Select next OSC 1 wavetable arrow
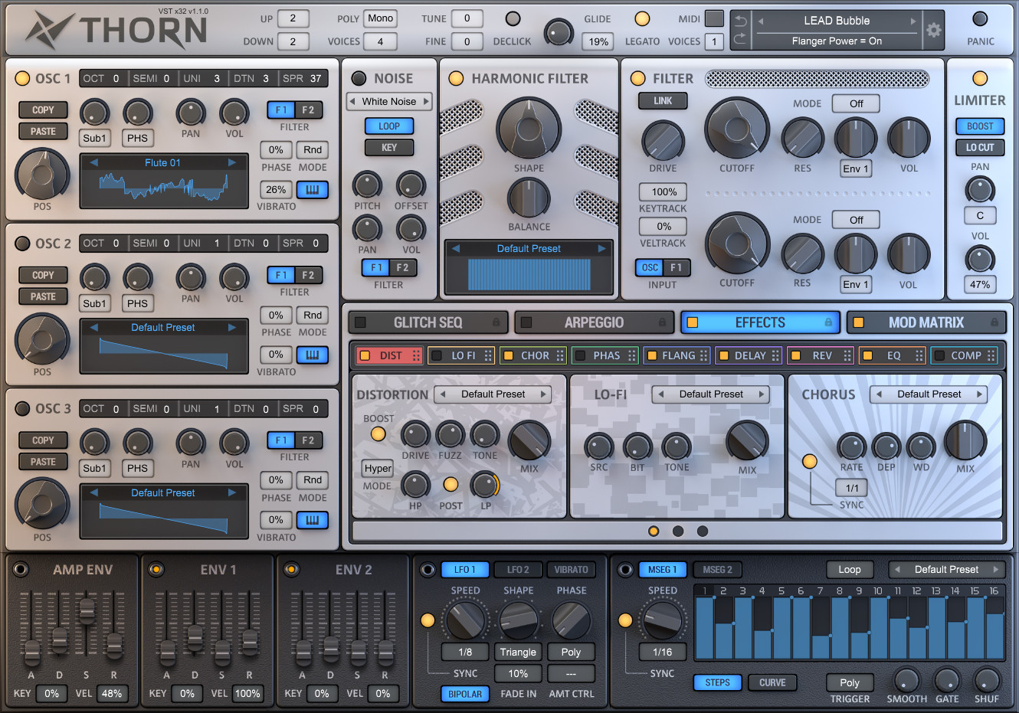This screenshot has height=713, width=1019. point(232,162)
